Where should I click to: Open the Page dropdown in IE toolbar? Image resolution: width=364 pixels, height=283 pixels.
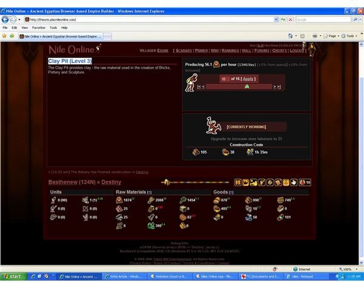(x=332, y=36)
